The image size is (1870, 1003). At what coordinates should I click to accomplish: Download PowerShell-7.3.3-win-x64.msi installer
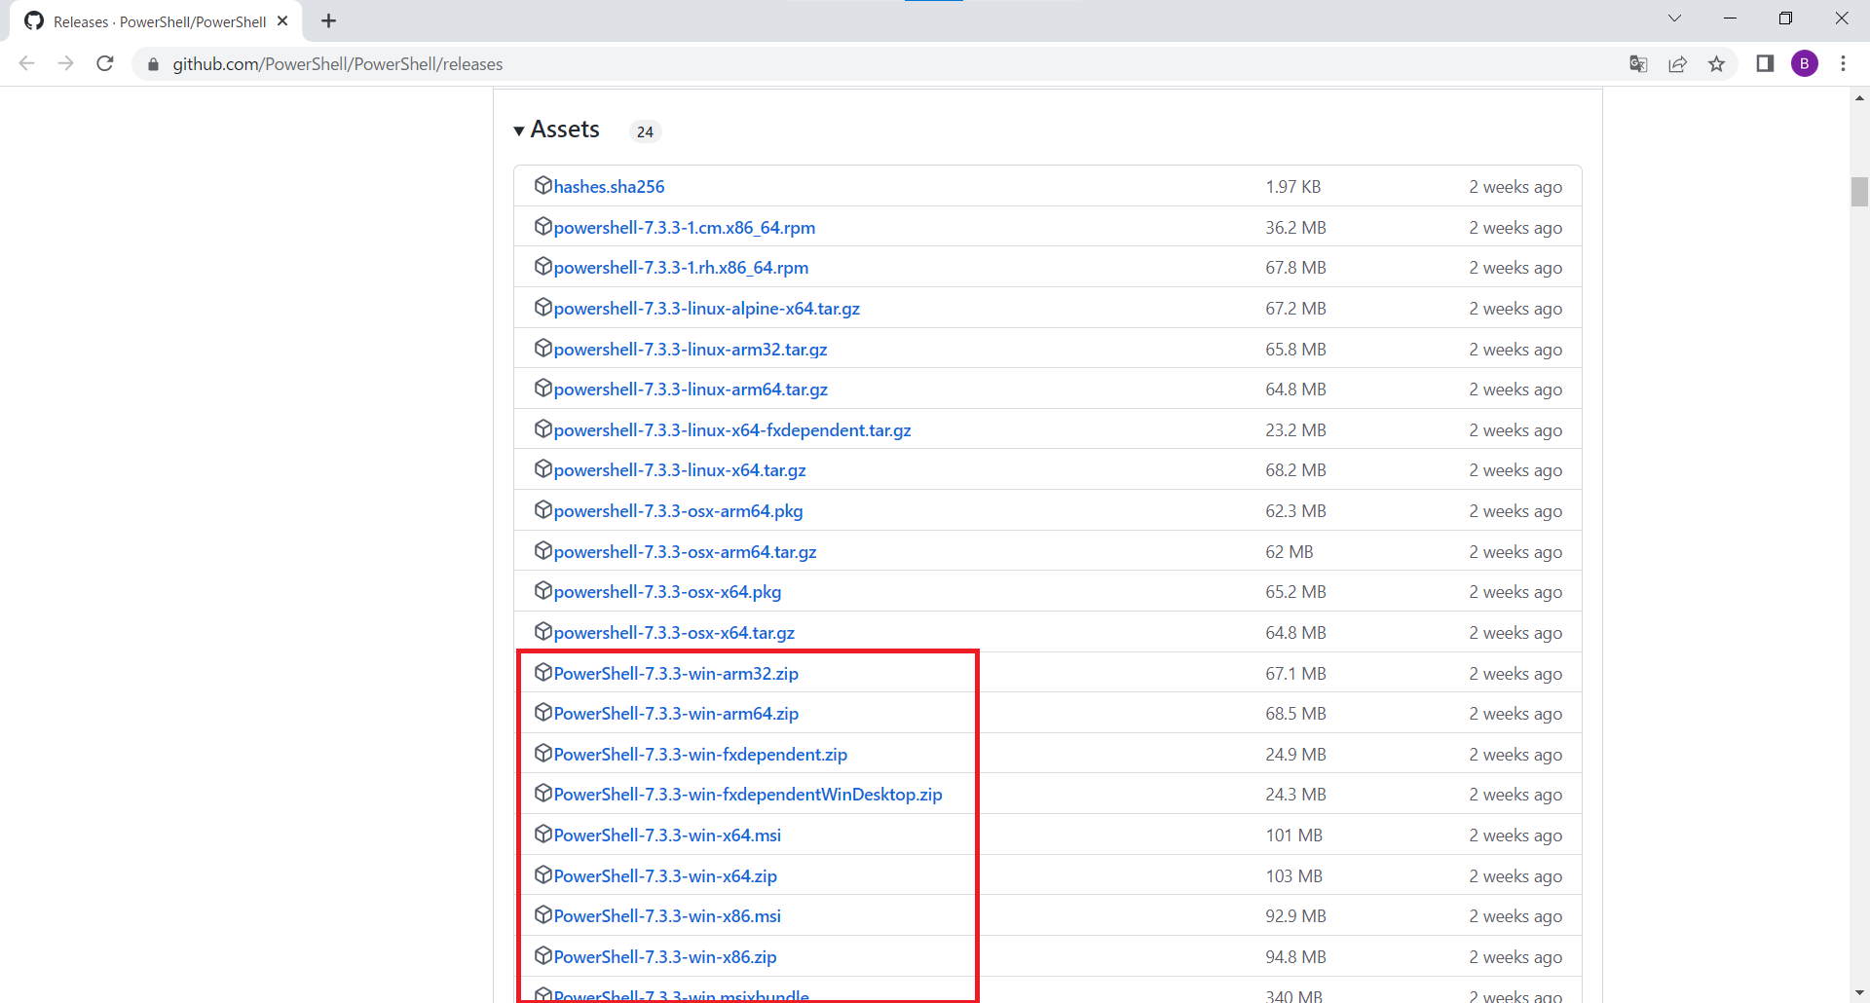pos(667,836)
